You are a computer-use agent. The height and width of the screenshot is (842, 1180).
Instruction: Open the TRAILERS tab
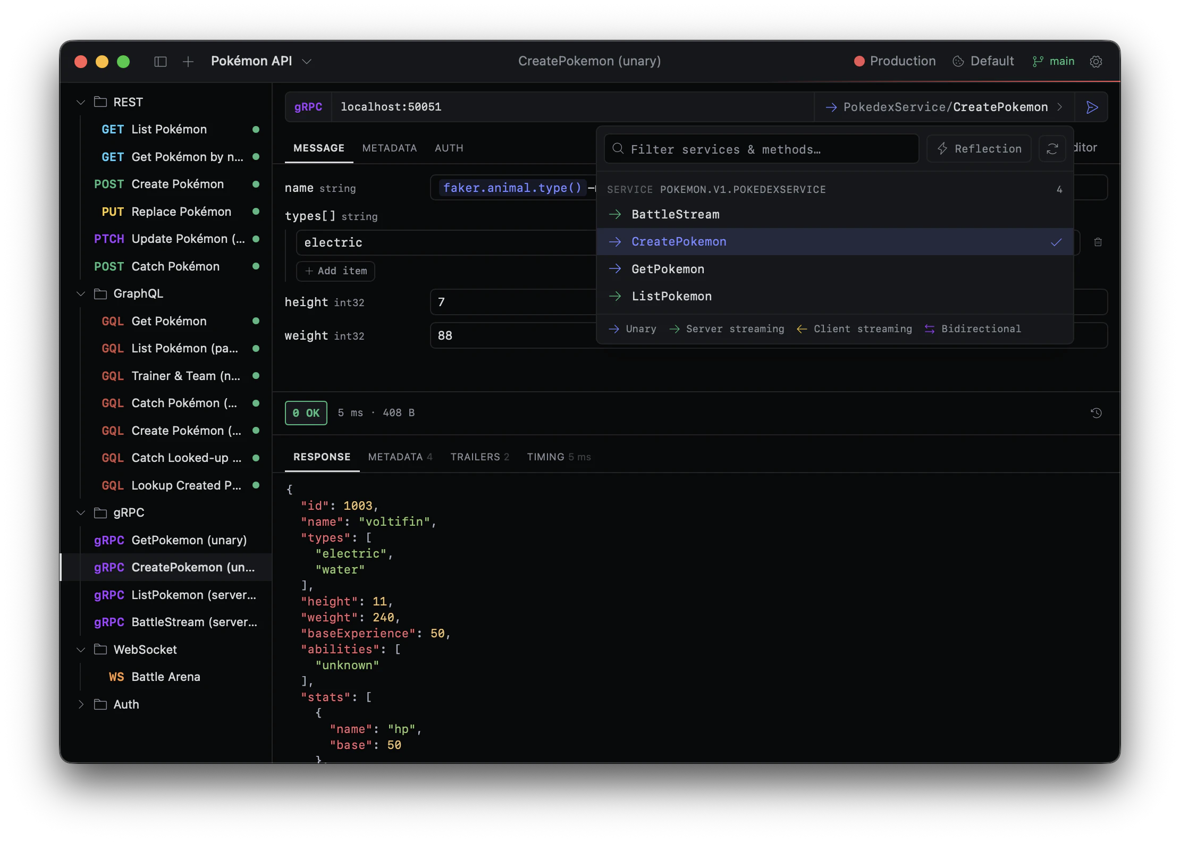480,457
